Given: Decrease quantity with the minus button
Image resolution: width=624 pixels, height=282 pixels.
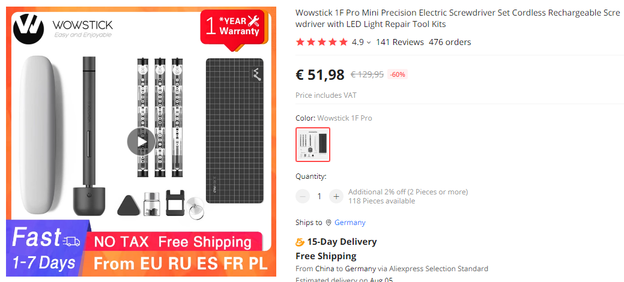Looking at the screenshot, I should pos(303,196).
